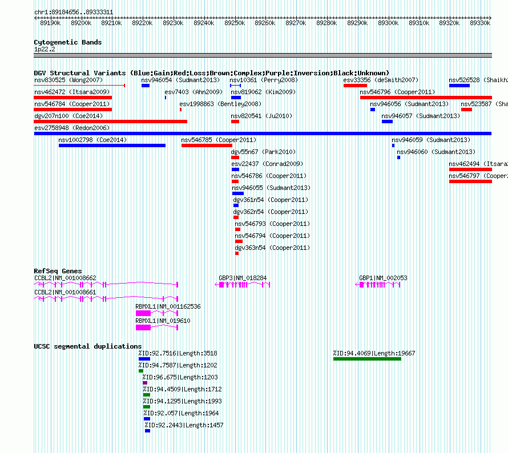This screenshot has height=453, width=508.
Task: Click nsv546794 (Cooper2011) label
Action: 272,236
